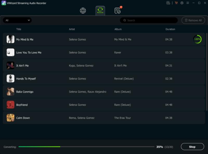Viewport: 208px width, 154px height.
Task: Click artist Rema, Selena Gomez
Action: [x=82, y=118]
